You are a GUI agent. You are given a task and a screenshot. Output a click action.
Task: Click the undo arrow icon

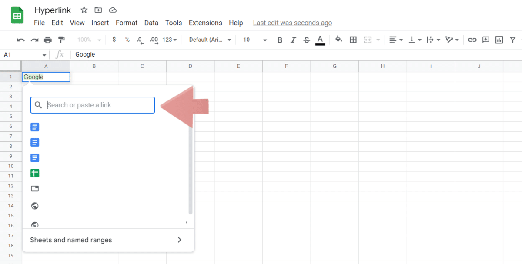click(20, 40)
